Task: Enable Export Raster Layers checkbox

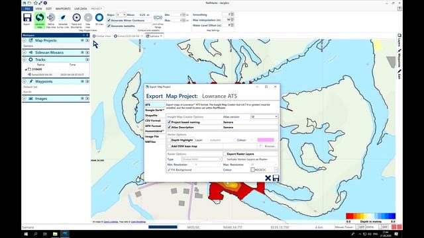Action: click(225, 154)
